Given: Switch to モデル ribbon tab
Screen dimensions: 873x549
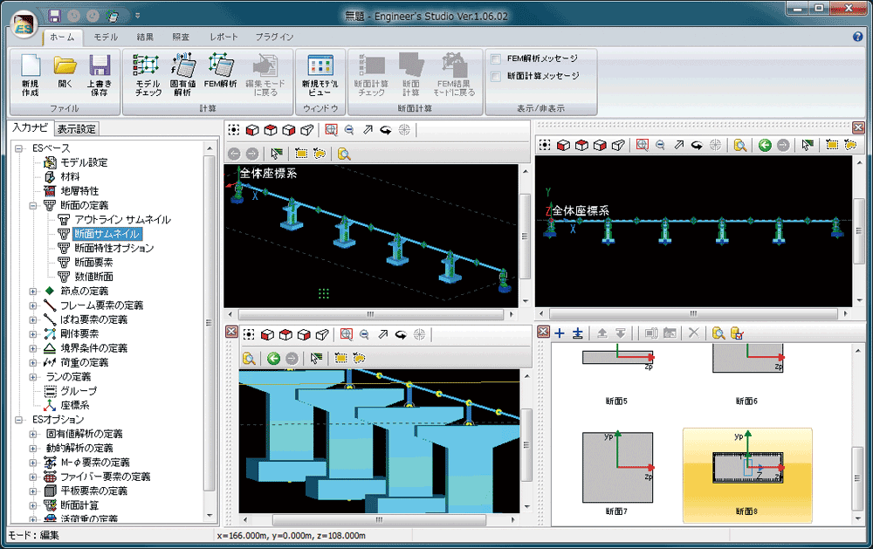Looking at the screenshot, I should [106, 37].
